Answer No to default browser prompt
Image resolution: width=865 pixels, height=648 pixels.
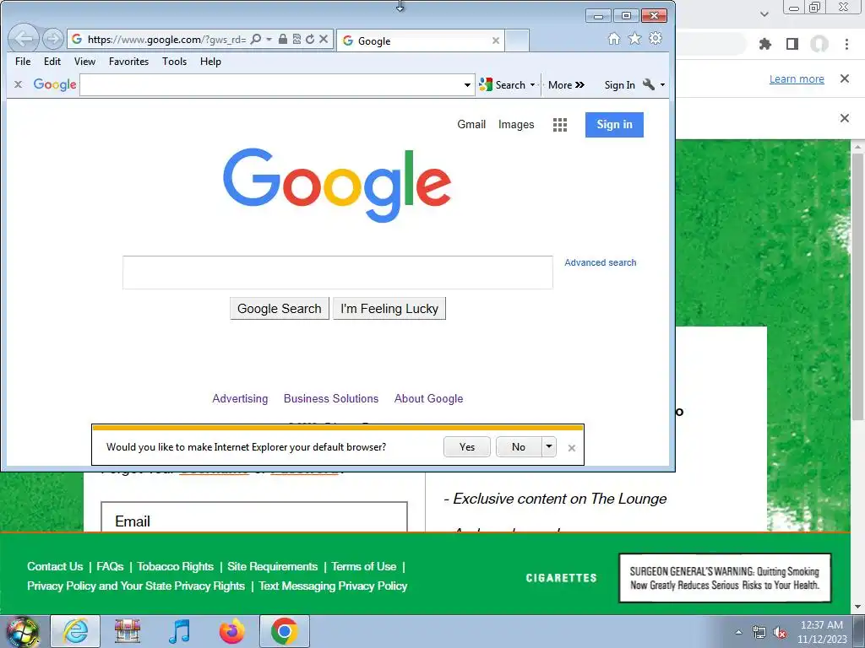[519, 447]
